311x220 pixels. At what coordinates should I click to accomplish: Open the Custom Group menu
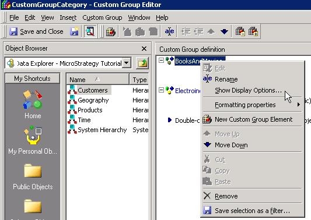(x=102, y=17)
